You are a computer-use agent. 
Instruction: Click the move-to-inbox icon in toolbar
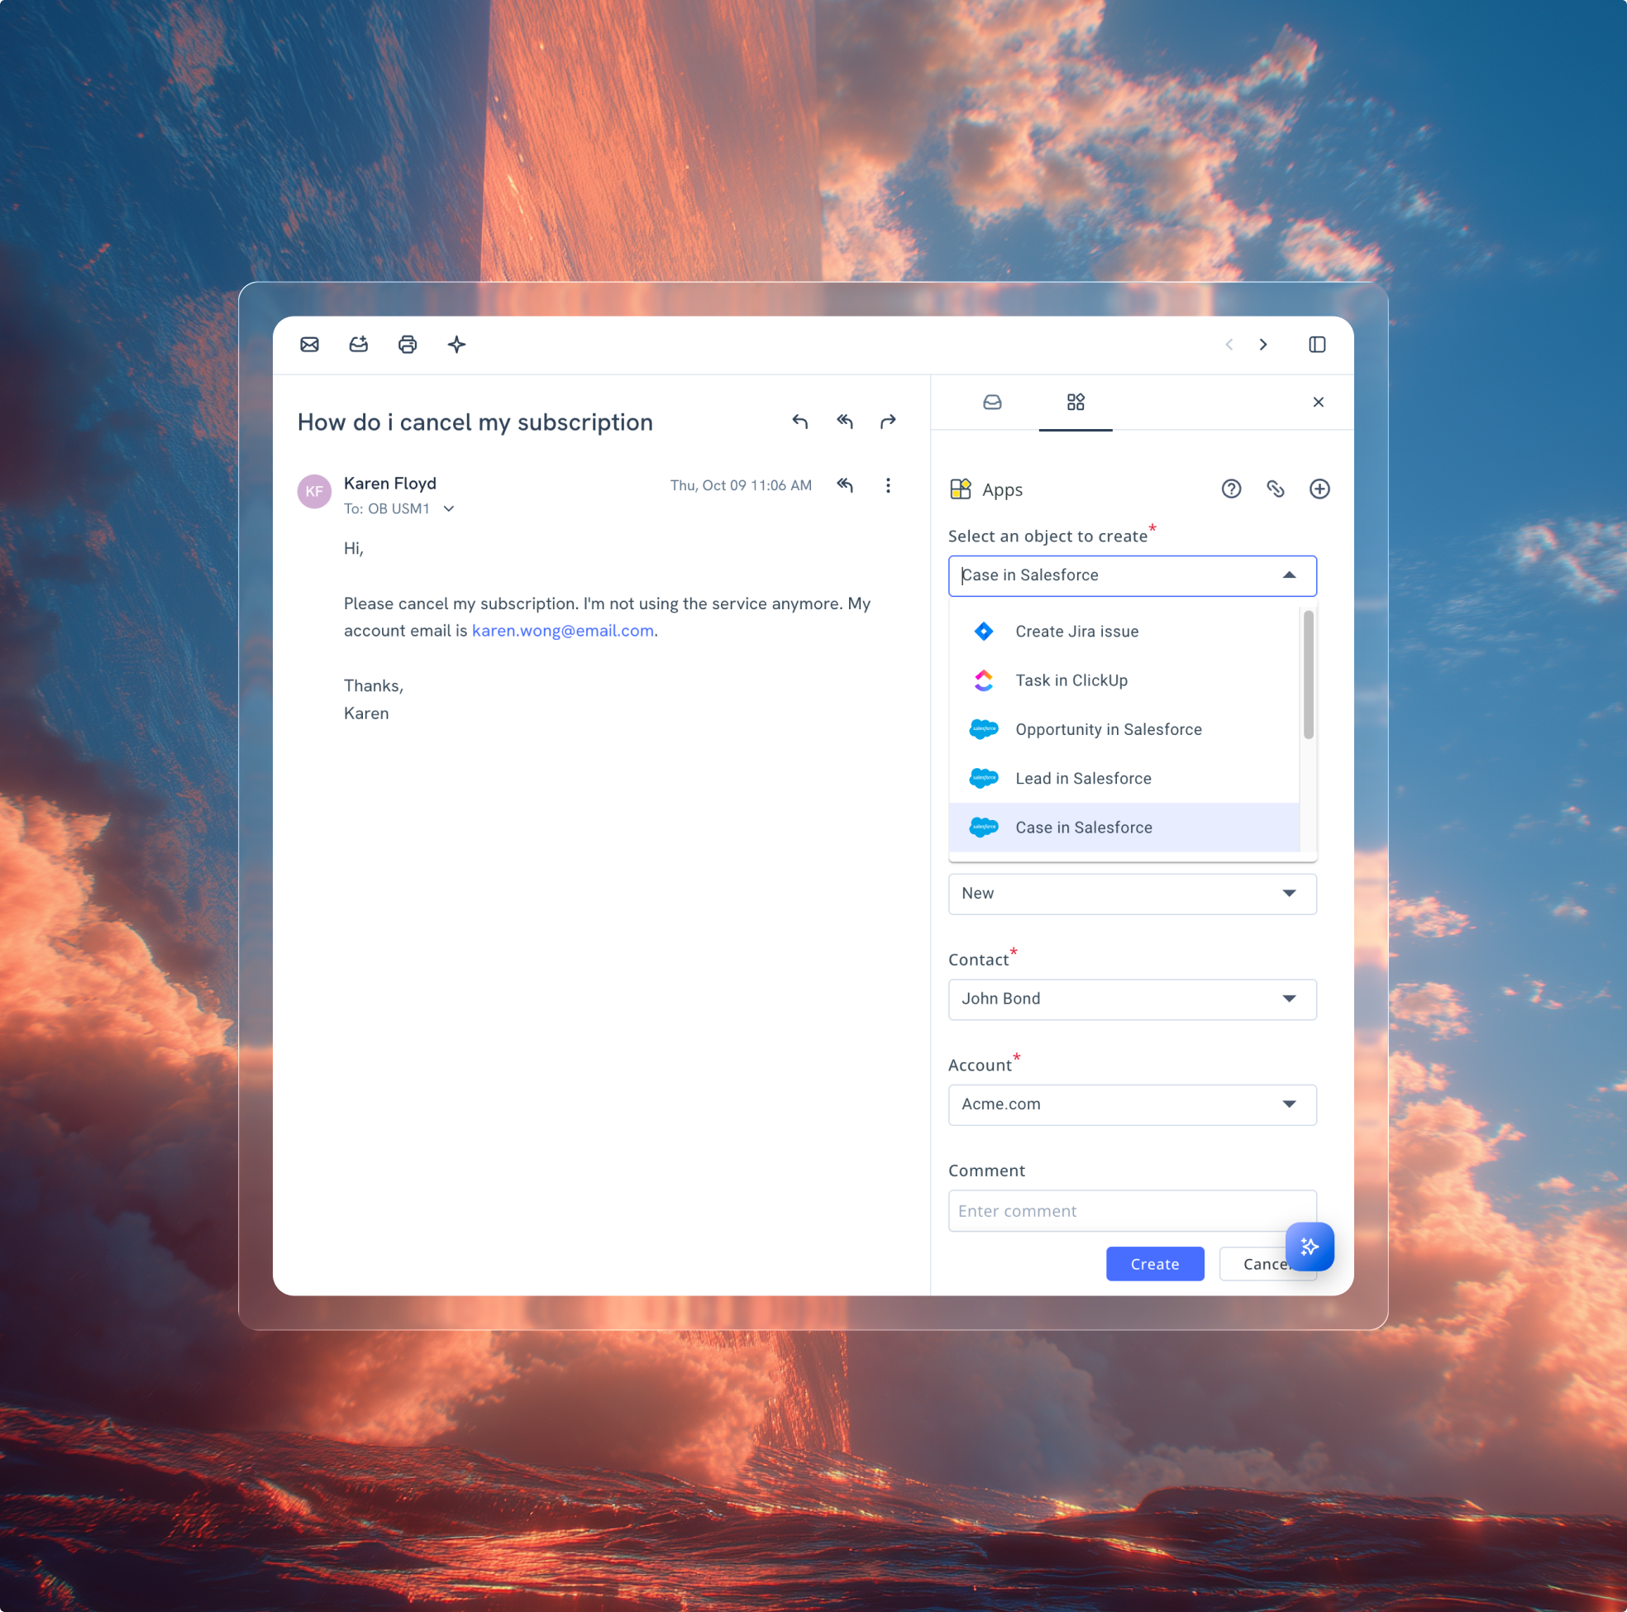click(359, 345)
